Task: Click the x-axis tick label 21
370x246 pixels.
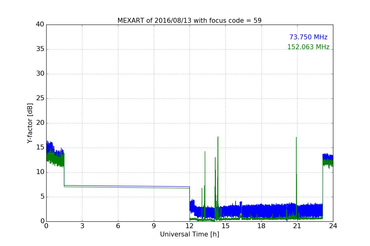Action: pos(297,226)
